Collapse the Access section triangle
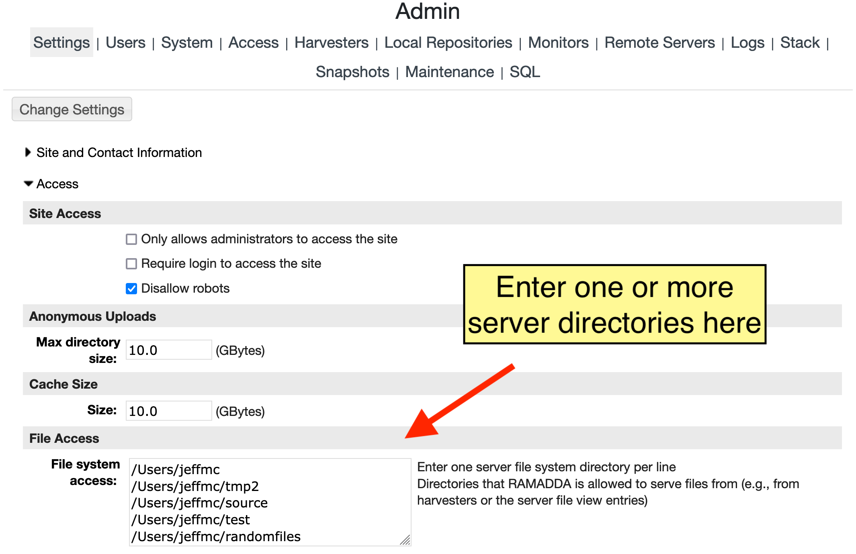The width and height of the screenshot is (856, 554). point(28,184)
